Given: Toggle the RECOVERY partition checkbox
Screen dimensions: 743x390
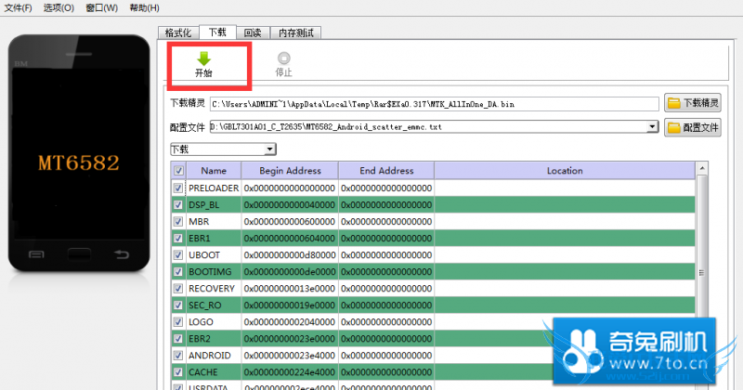Looking at the screenshot, I should coord(178,289).
